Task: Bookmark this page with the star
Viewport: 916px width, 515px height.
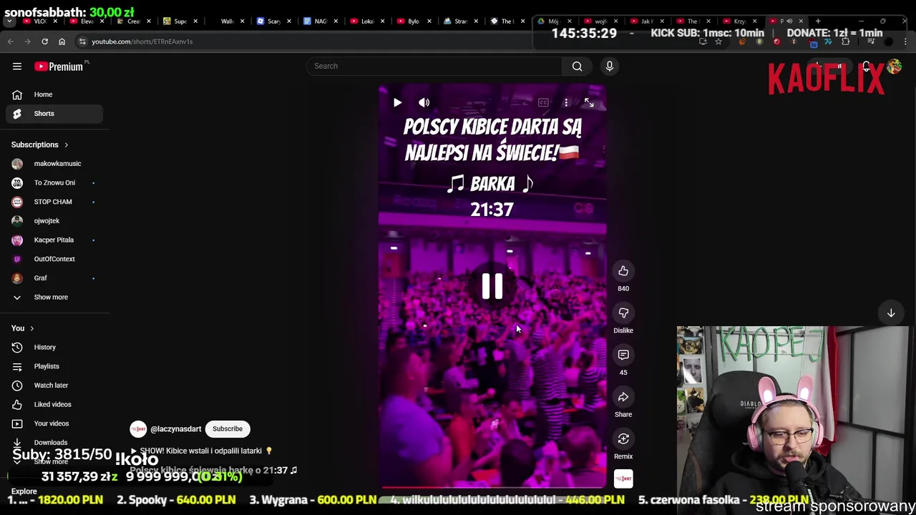Action: pos(718,41)
